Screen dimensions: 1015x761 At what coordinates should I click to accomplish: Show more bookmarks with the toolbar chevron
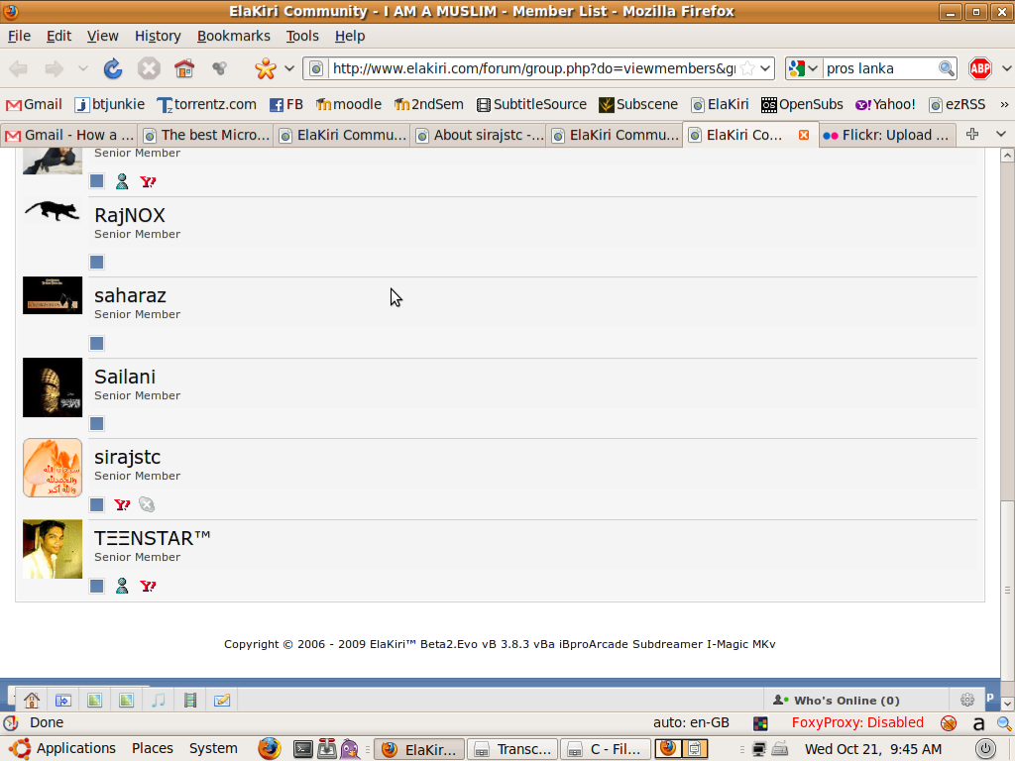click(1004, 104)
